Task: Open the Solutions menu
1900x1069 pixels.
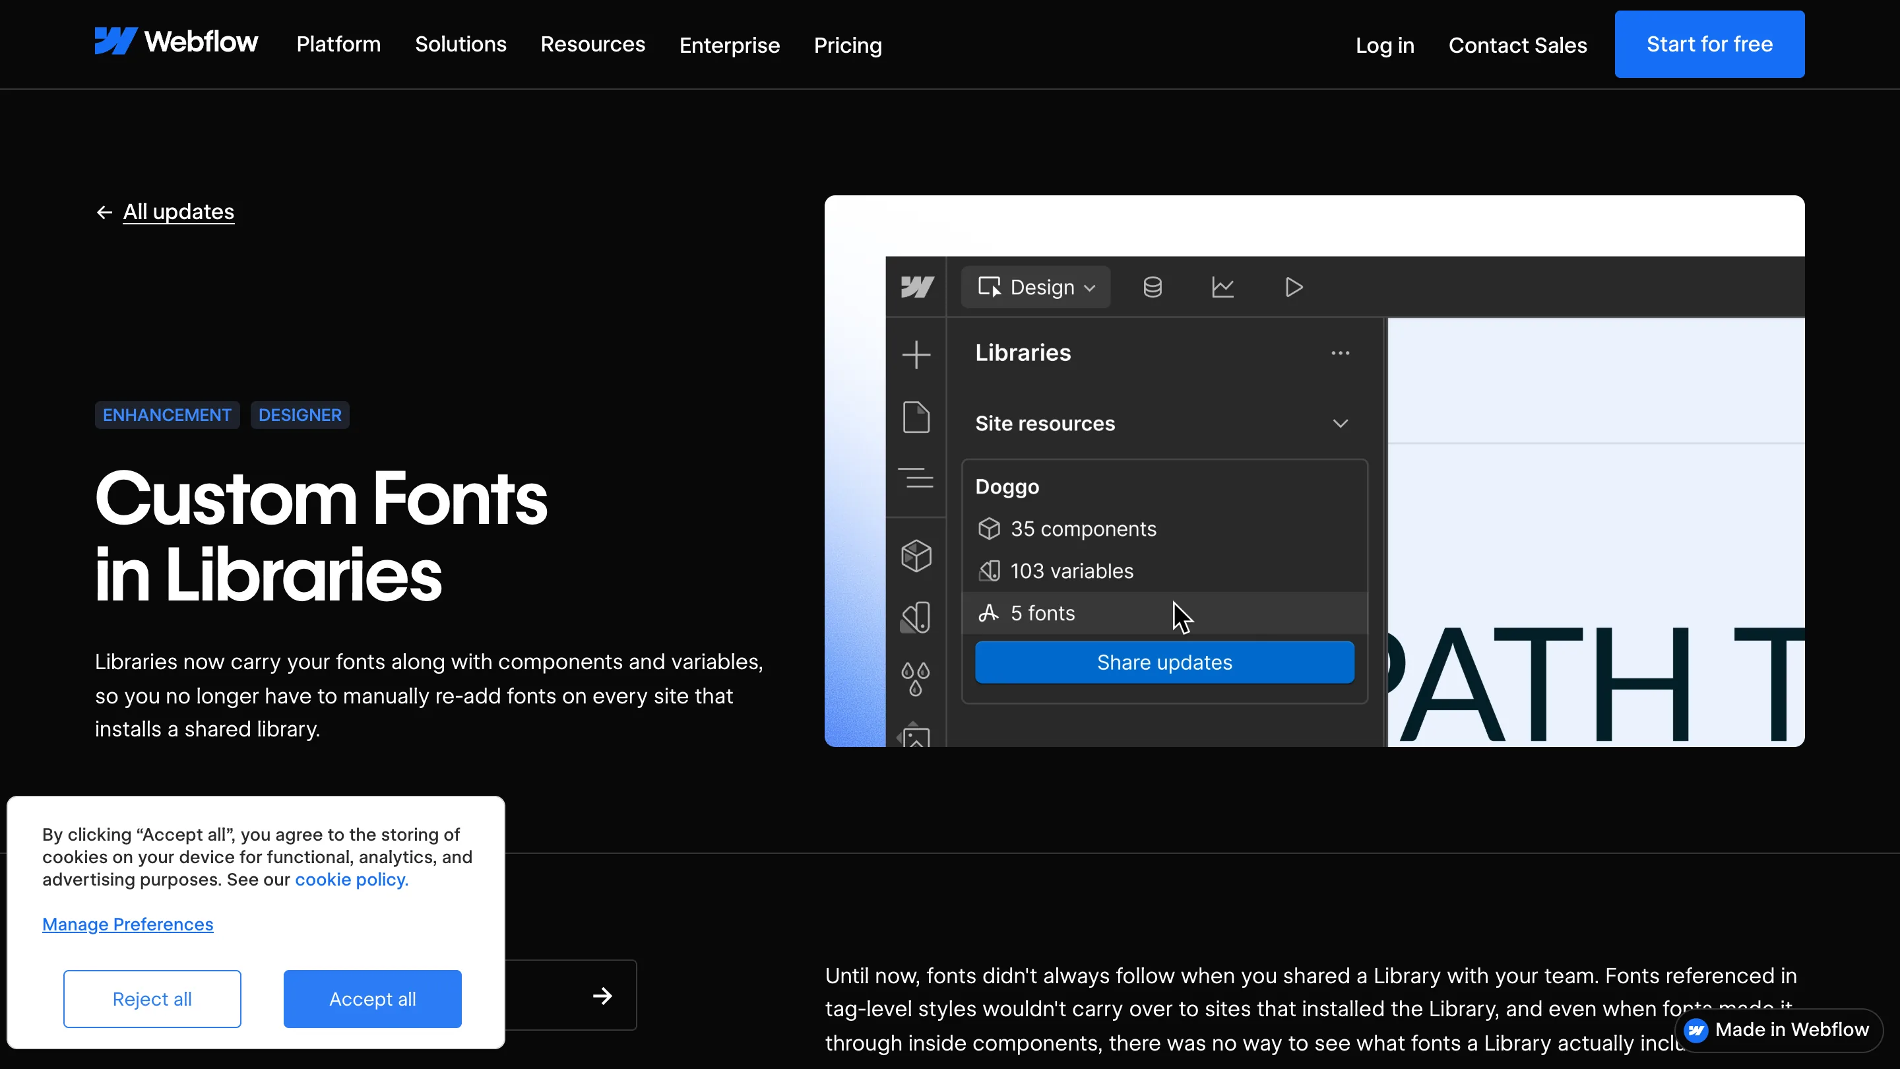Action: pos(460,44)
